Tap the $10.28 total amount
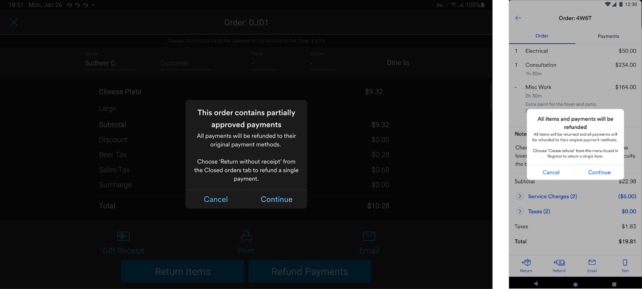This screenshot has height=289, width=642. point(378,205)
